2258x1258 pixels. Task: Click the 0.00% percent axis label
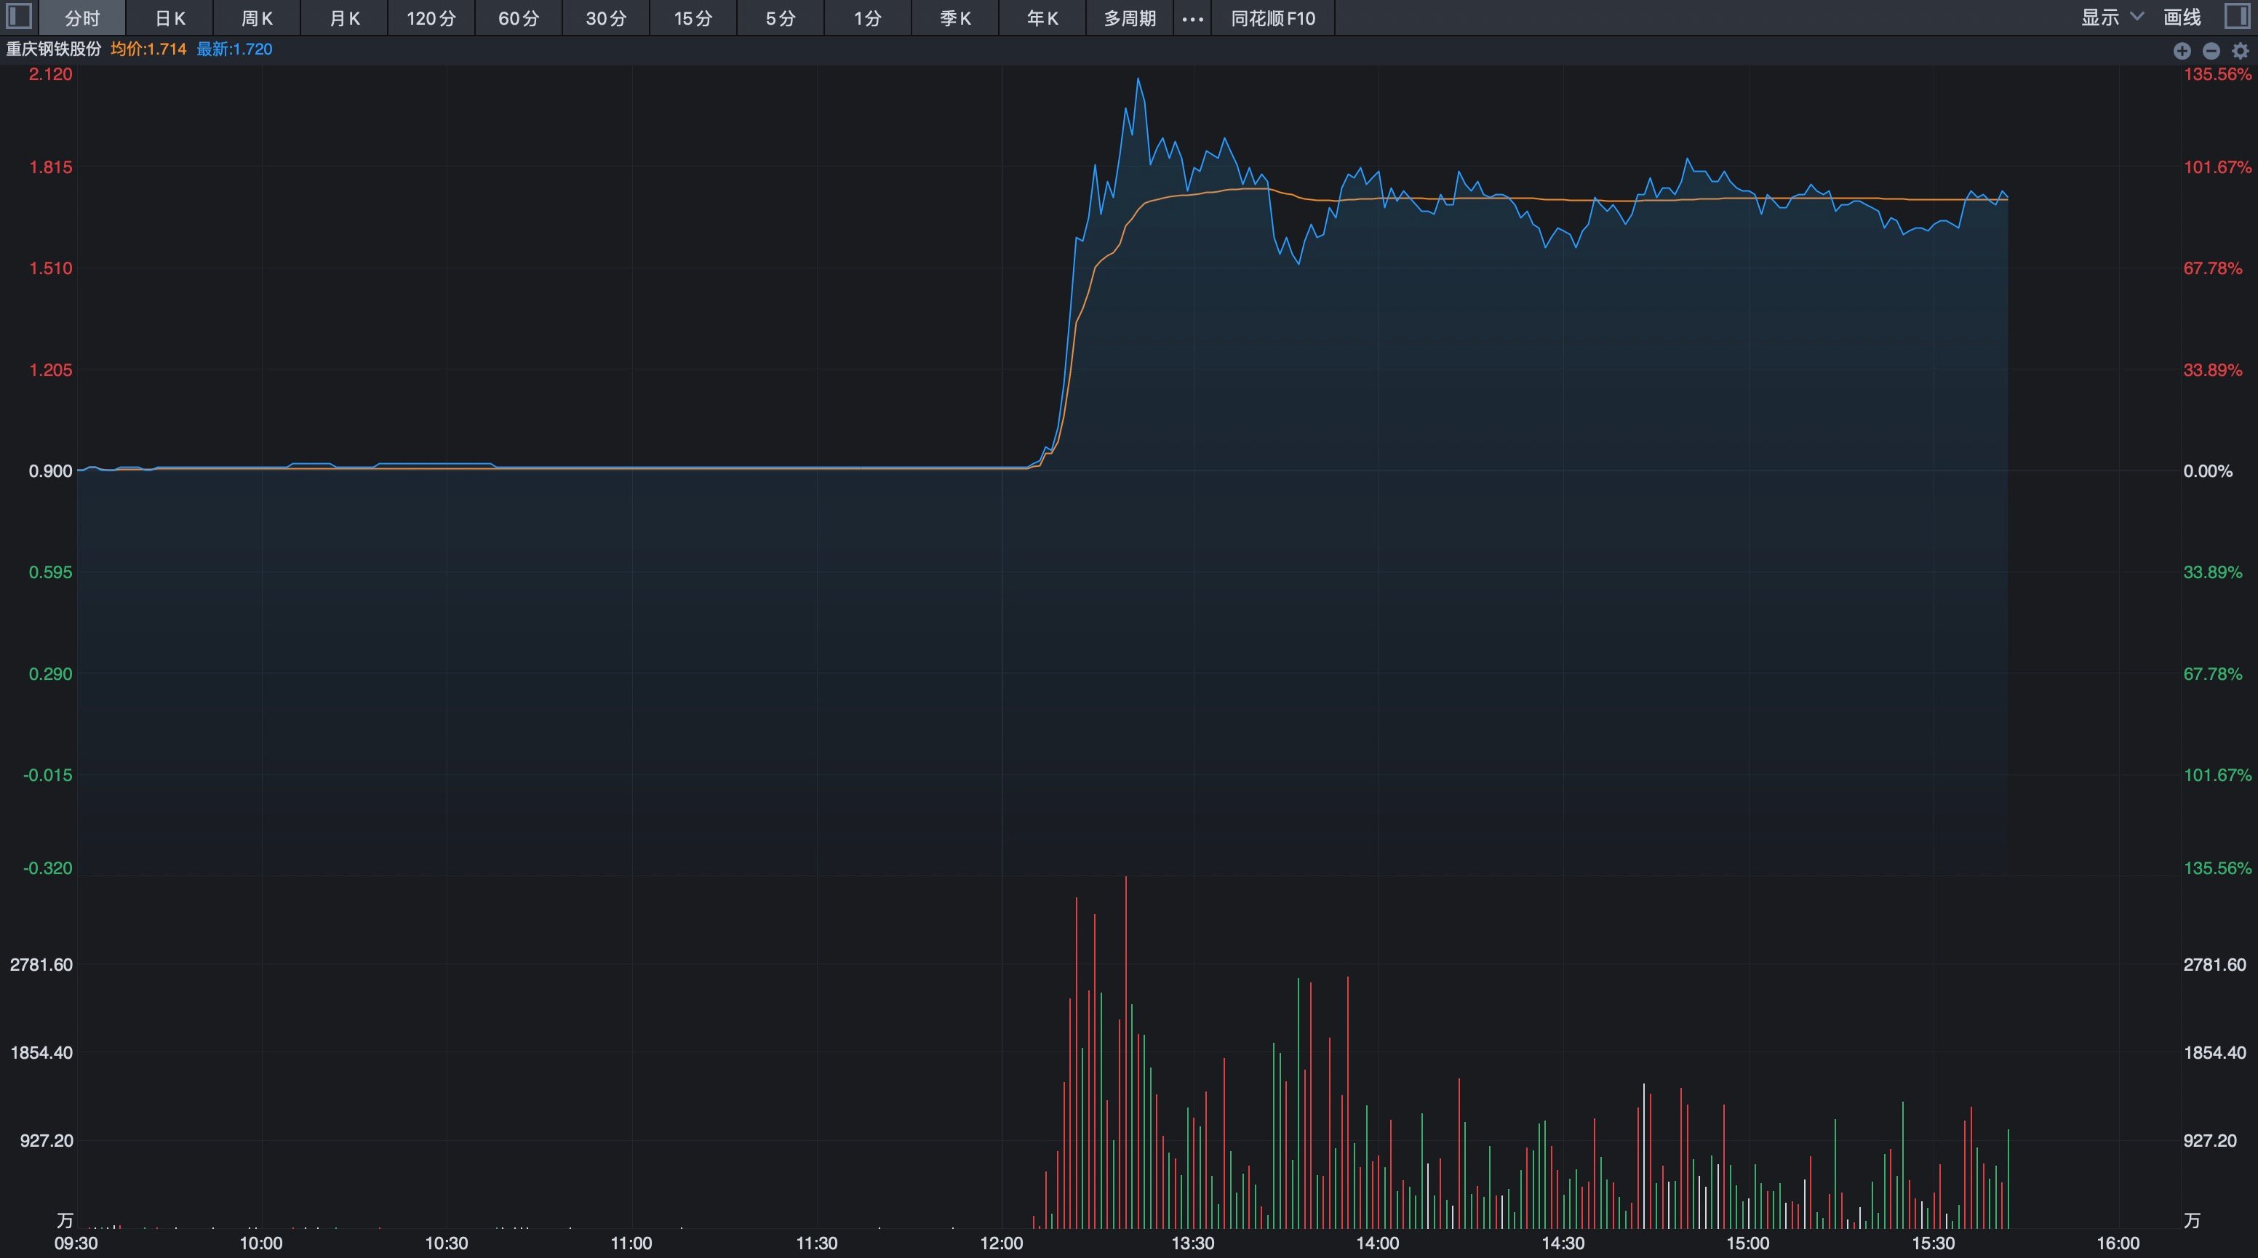[x=2207, y=471]
